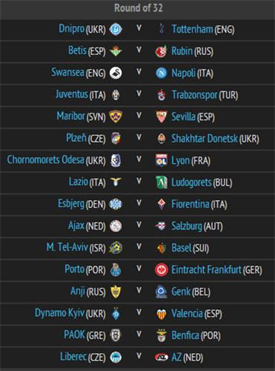
Task: Click the Juventus club crest icon
Action: pyautogui.click(x=115, y=95)
